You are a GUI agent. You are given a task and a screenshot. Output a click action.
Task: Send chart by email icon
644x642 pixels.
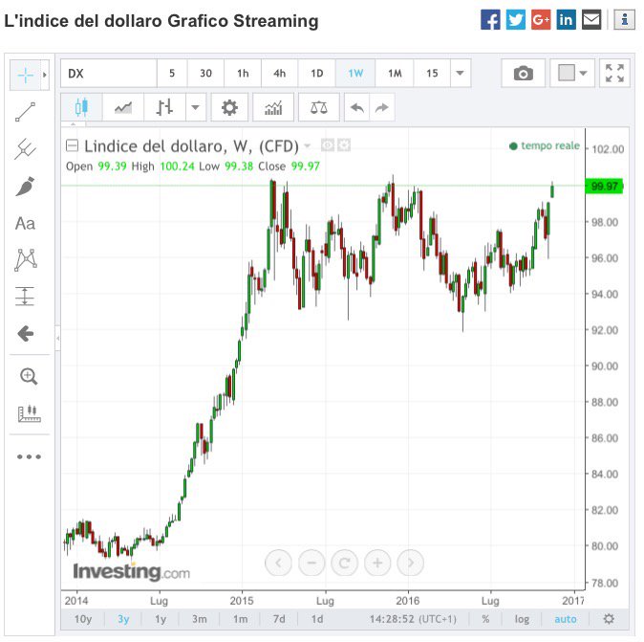click(x=591, y=19)
